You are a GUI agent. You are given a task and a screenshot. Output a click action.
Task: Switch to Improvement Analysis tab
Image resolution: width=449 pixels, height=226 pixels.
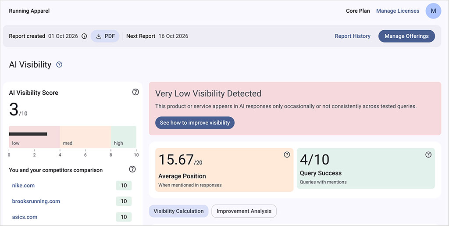coord(244,211)
